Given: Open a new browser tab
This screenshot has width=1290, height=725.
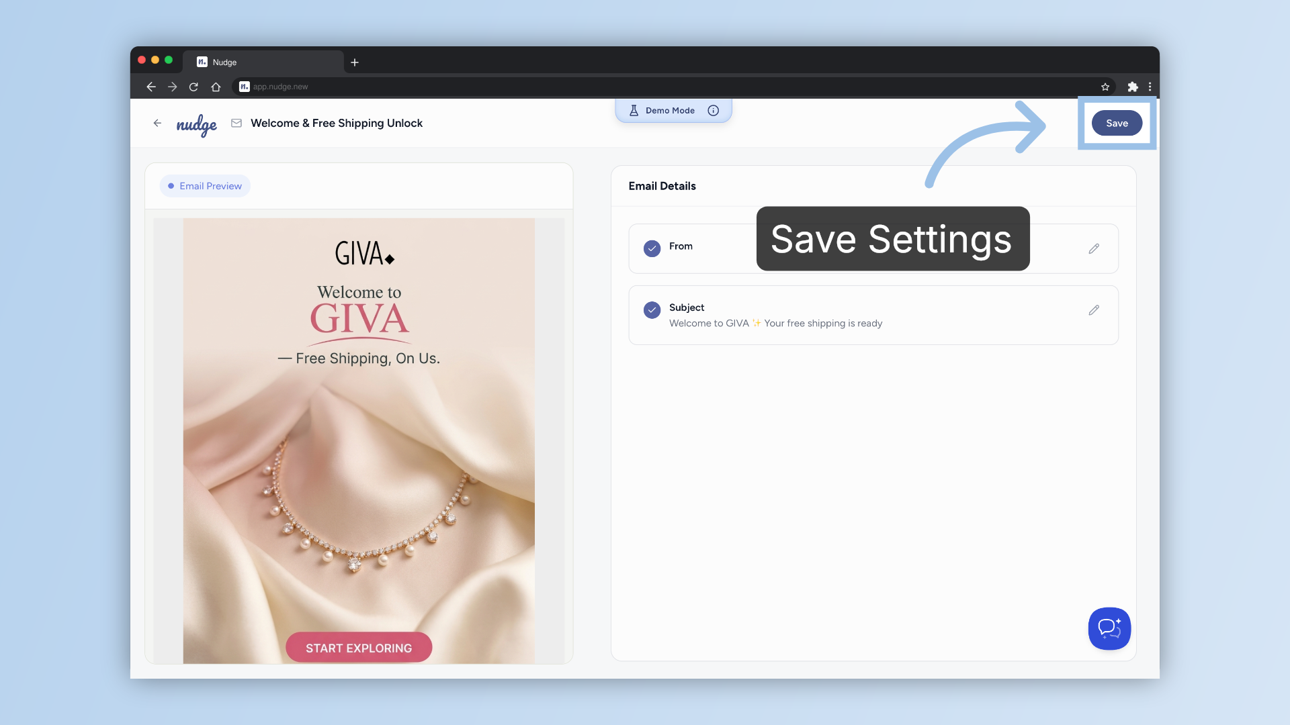Looking at the screenshot, I should pyautogui.click(x=355, y=62).
